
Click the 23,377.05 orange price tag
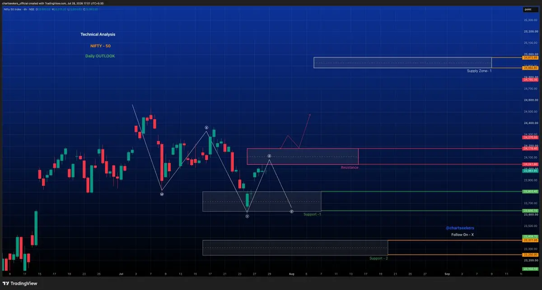click(530, 240)
